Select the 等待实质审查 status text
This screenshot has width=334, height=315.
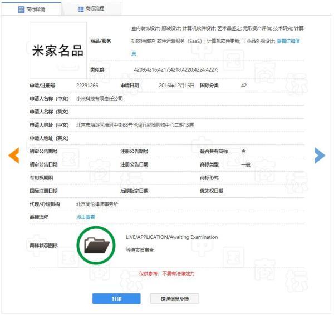click(140, 250)
